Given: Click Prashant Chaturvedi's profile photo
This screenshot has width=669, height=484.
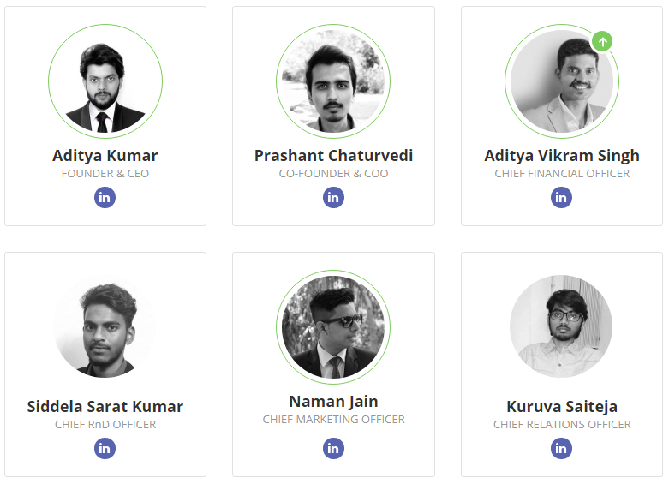Looking at the screenshot, I should (333, 81).
